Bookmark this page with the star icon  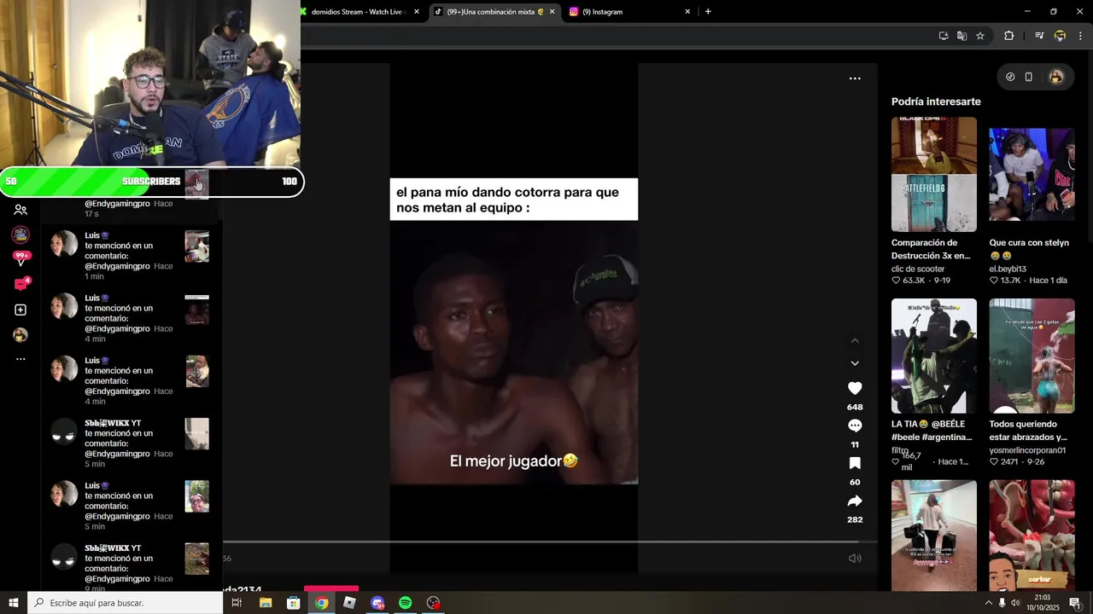pyautogui.click(x=980, y=36)
